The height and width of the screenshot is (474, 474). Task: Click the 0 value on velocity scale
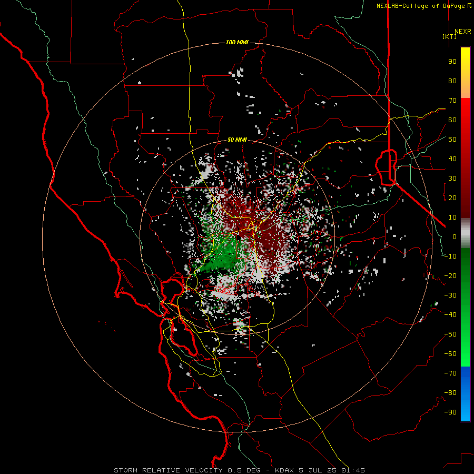[x=455, y=237]
